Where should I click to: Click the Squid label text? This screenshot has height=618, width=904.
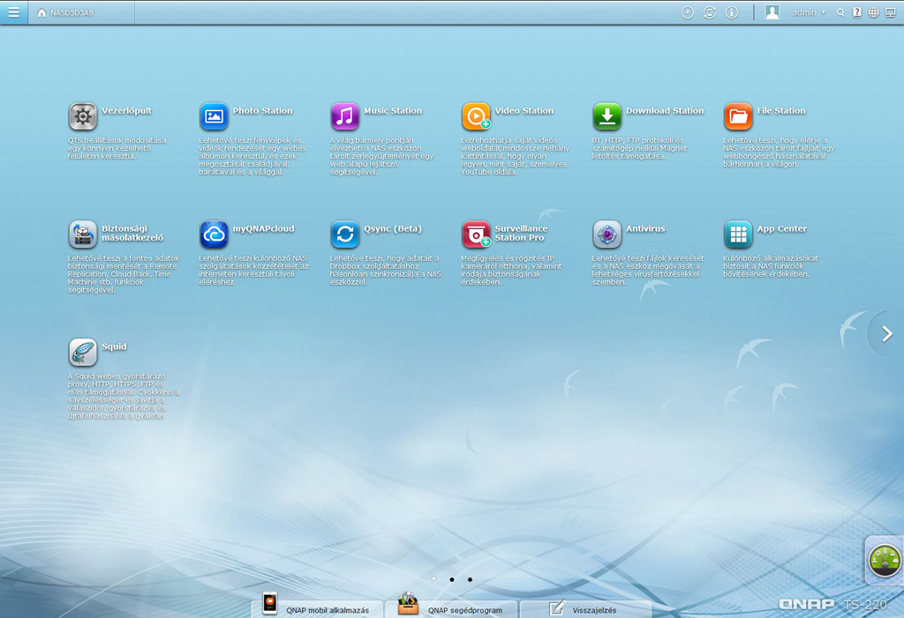pyautogui.click(x=114, y=346)
